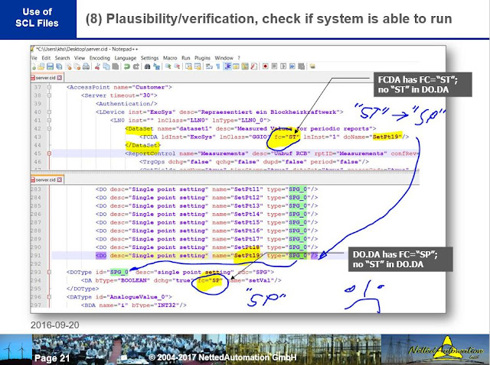Image resolution: width=490 pixels, height=365 pixels.
Task: Redo edit using the Redo toolbar icon
Action: [136, 66]
